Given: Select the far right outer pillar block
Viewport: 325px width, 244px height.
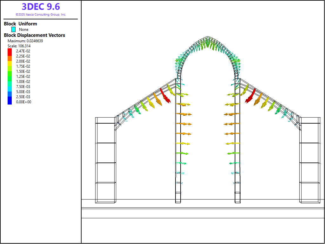Looking at the screenshot, I should tap(310, 160).
